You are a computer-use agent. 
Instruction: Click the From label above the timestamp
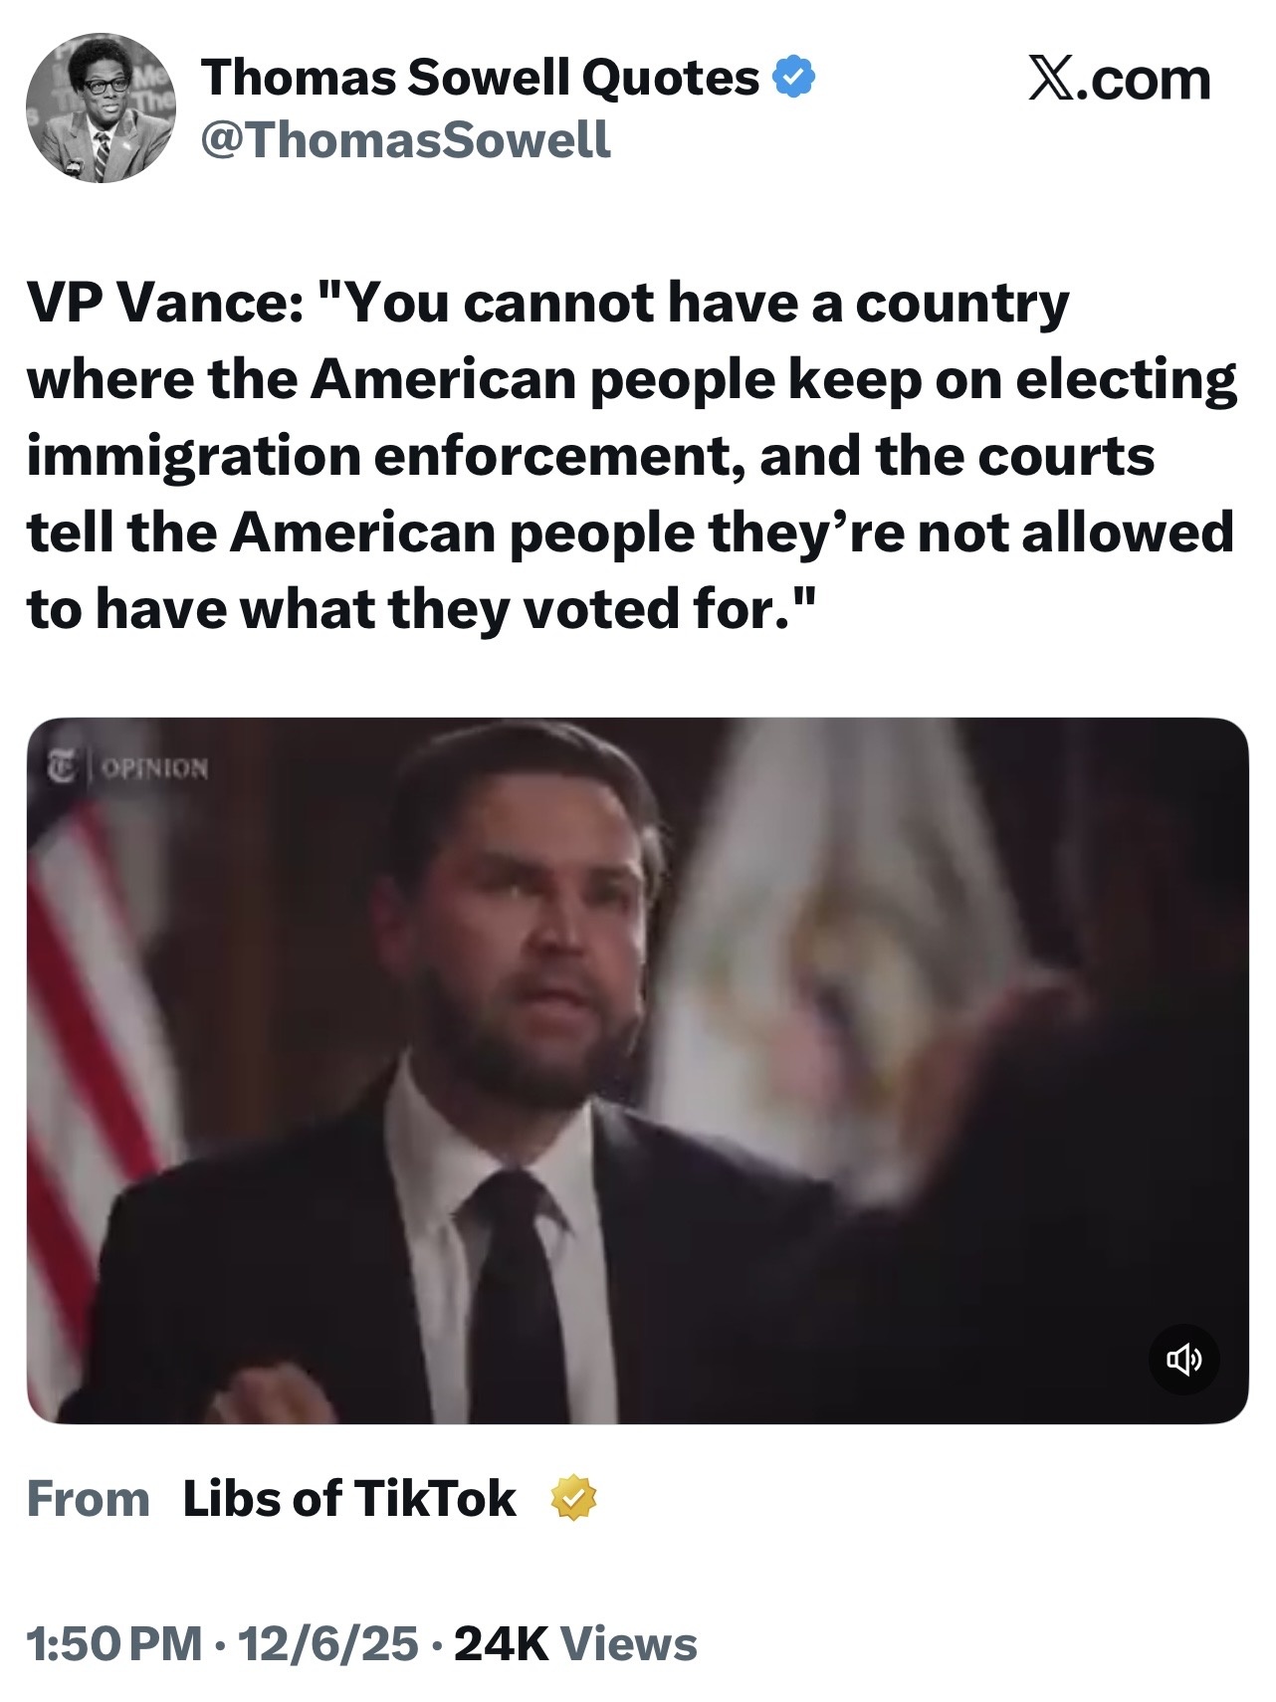88,1498
